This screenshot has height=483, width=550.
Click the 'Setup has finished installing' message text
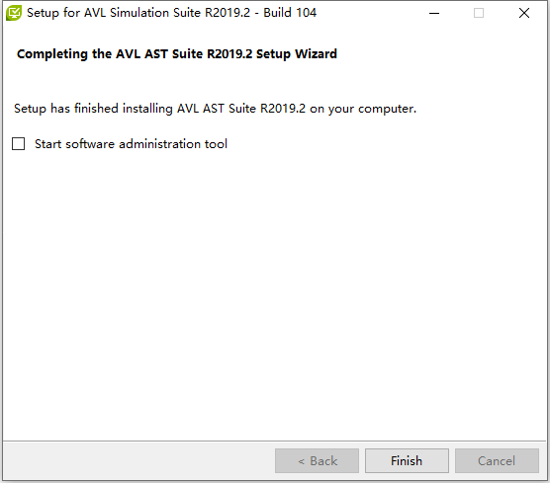93,109
